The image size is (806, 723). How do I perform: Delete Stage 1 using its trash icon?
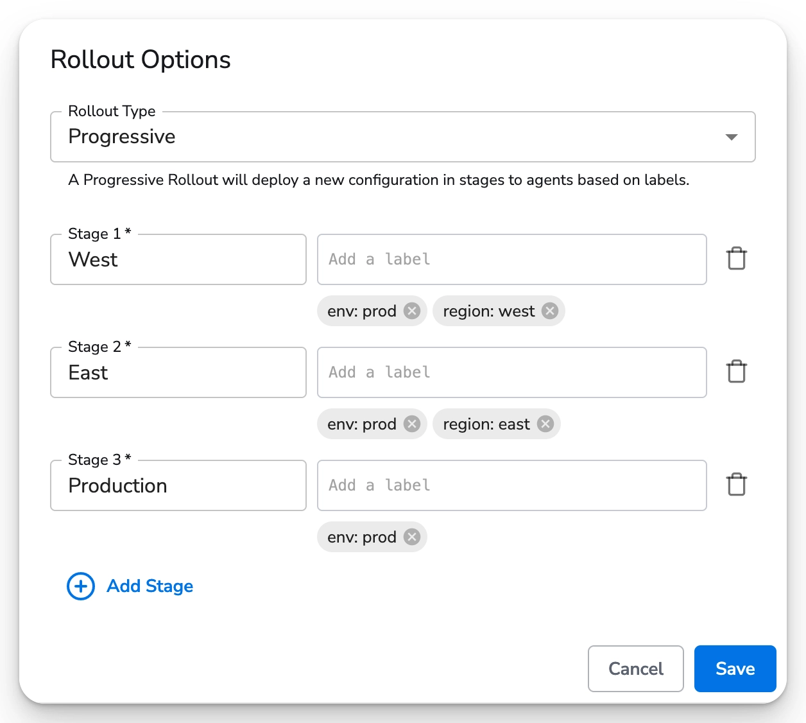[736, 259]
